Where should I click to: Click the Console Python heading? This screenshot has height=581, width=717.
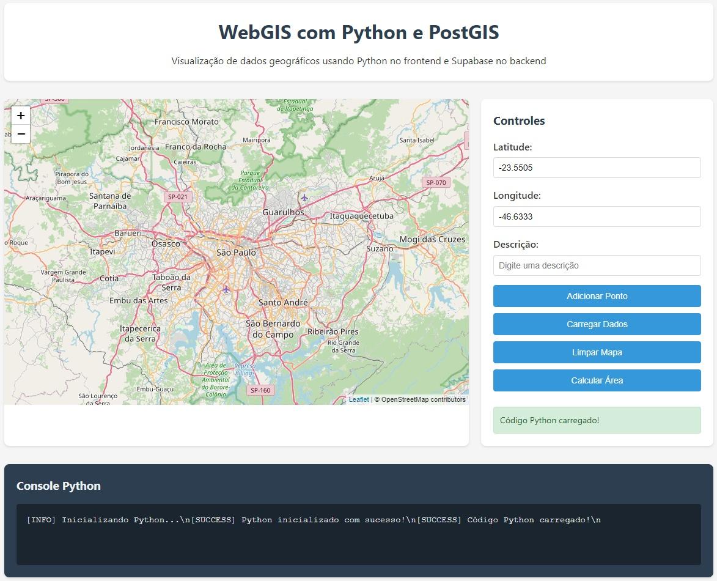(x=59, y=486)
